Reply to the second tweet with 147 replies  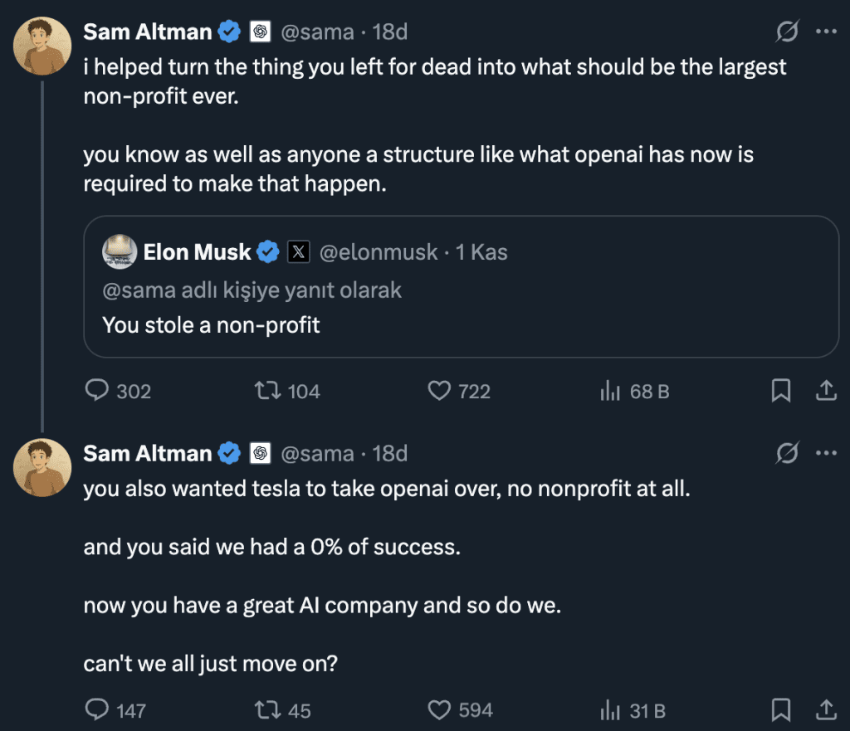[99, 710]
